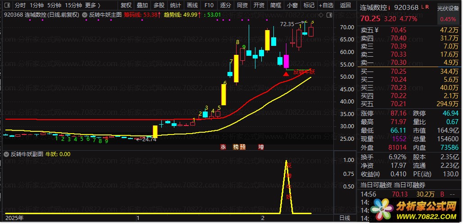Click the red L badge near stock code
Screen dimensions: 464x224
[x=422, y=6]
